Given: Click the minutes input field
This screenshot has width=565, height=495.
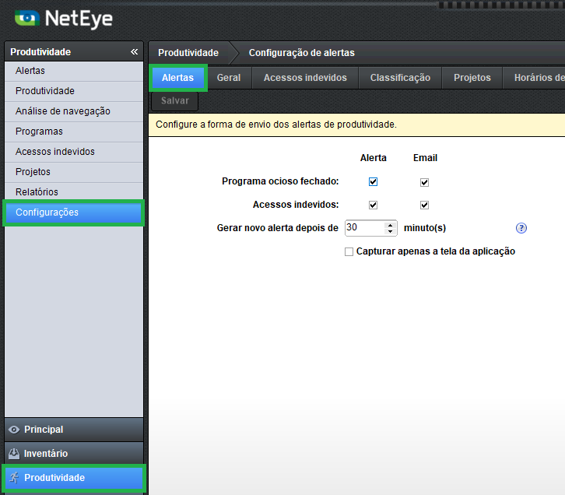Looking at the screenshot, I should coord(363,228).
